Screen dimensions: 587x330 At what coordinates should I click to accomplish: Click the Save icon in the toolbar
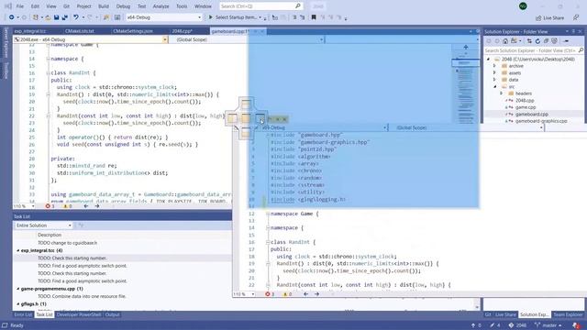56,17
